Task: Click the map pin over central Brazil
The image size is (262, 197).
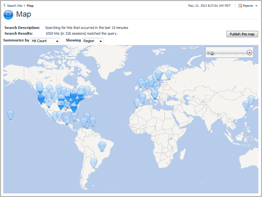Action: coord(102,146)
